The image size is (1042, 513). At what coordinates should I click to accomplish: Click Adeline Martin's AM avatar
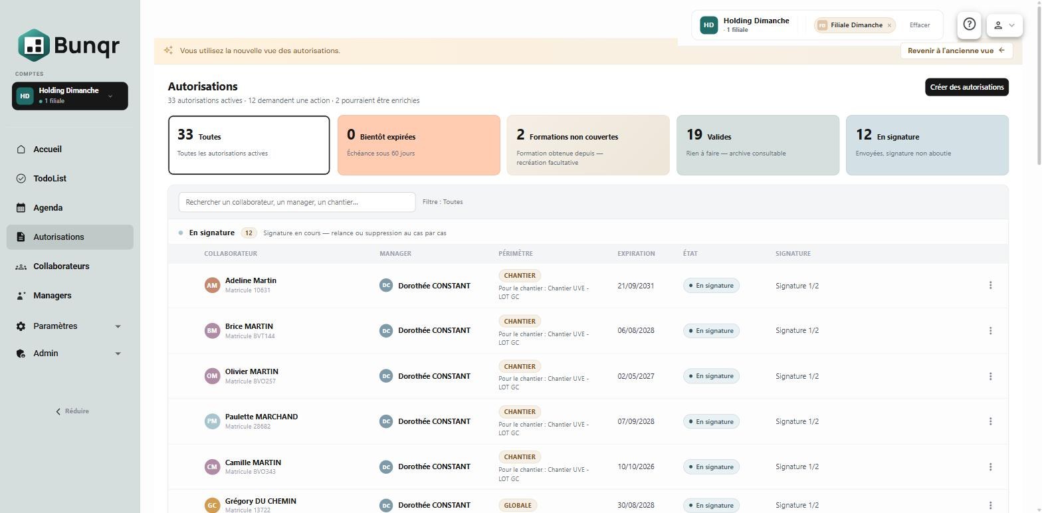(x=212, y=286)
